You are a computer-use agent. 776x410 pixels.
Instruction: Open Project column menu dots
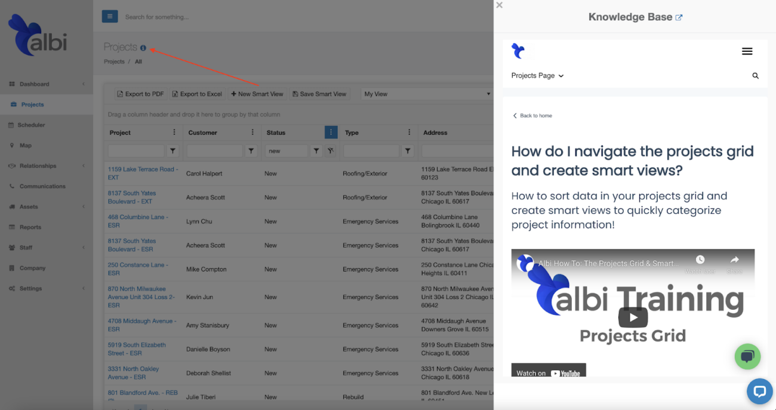[x=174, y=132]
